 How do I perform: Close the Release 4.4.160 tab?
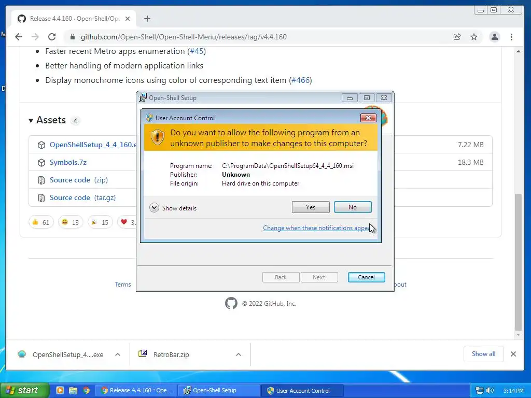128,19
